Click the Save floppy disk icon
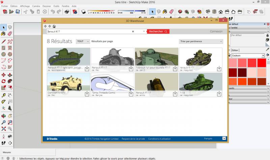 pyautogui.click(x=18, y=12)
